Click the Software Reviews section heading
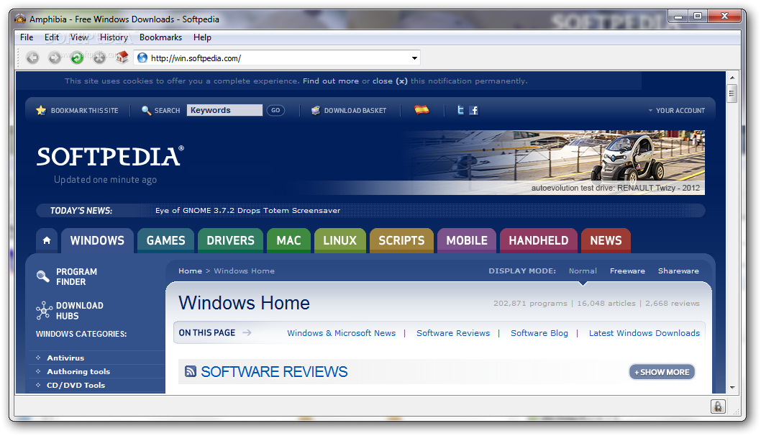This screenshot has height=436, width=761. click(x=274, y=372)
